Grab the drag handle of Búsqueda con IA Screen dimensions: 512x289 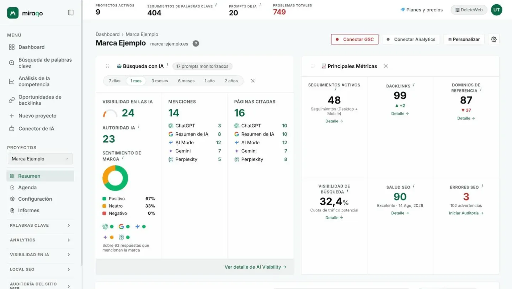pos(108,66)
